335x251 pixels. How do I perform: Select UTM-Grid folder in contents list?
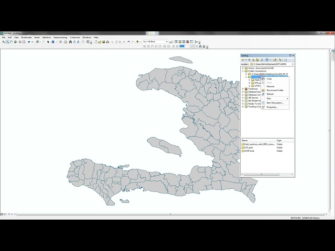tap(249, 151)
